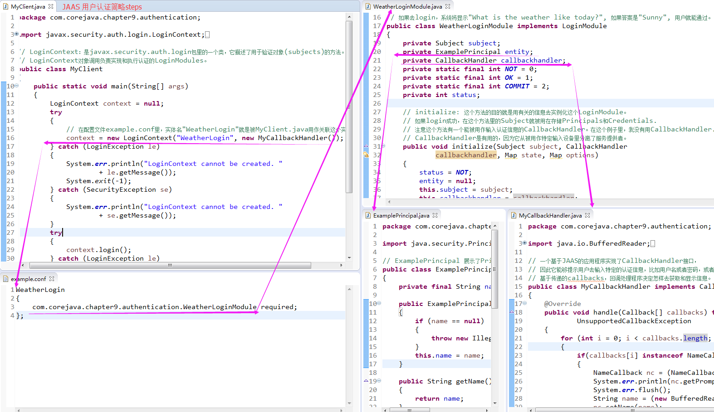Click the override marker at line 19 in ExamplePrincipal
The image size is (714, 412).
(366, 381)
